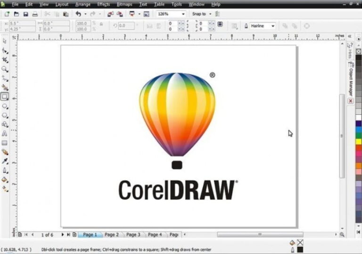This screenshot has width=362, height=254.
Task: Select the Text tool
Action: (x=5, y=133)
